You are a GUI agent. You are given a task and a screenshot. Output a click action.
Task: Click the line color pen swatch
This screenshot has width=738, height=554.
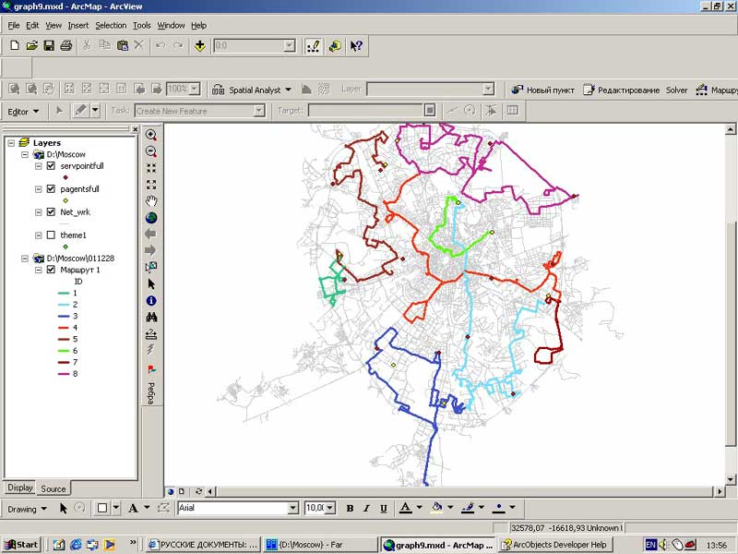point(468,508)
